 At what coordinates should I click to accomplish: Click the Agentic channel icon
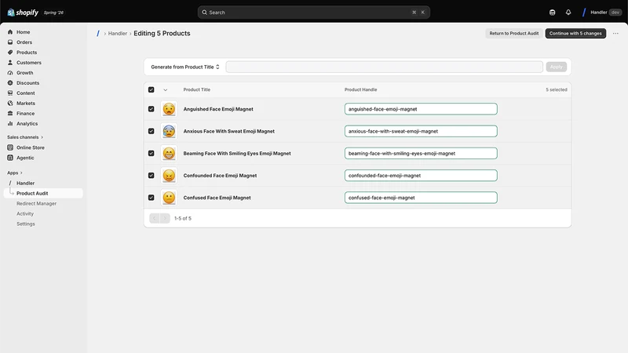(10, 158)
